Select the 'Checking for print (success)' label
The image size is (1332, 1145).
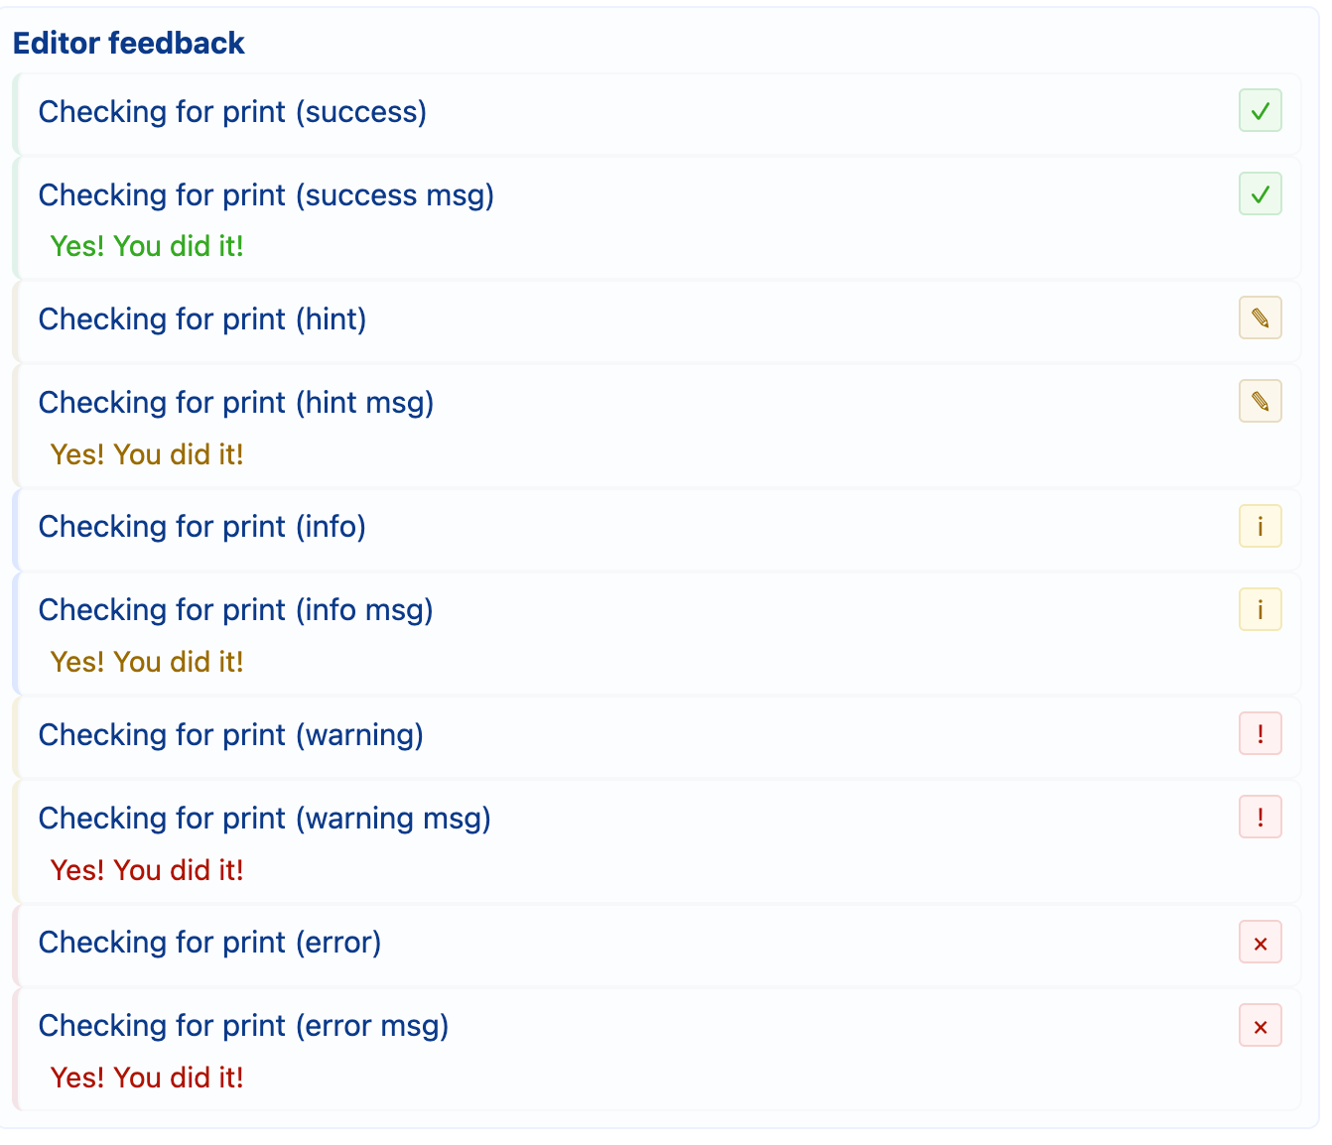(232, 112)
